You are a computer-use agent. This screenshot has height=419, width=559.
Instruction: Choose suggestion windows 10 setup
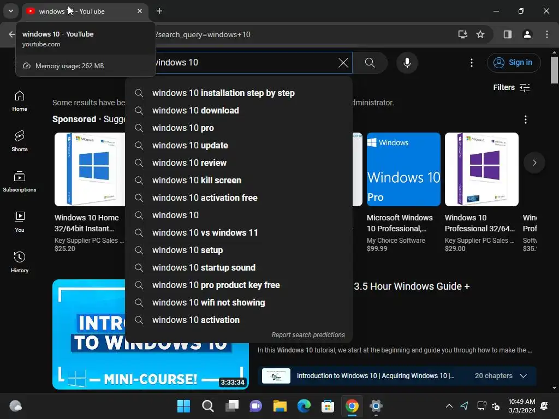pyautogui.click(x=239, y=250)
